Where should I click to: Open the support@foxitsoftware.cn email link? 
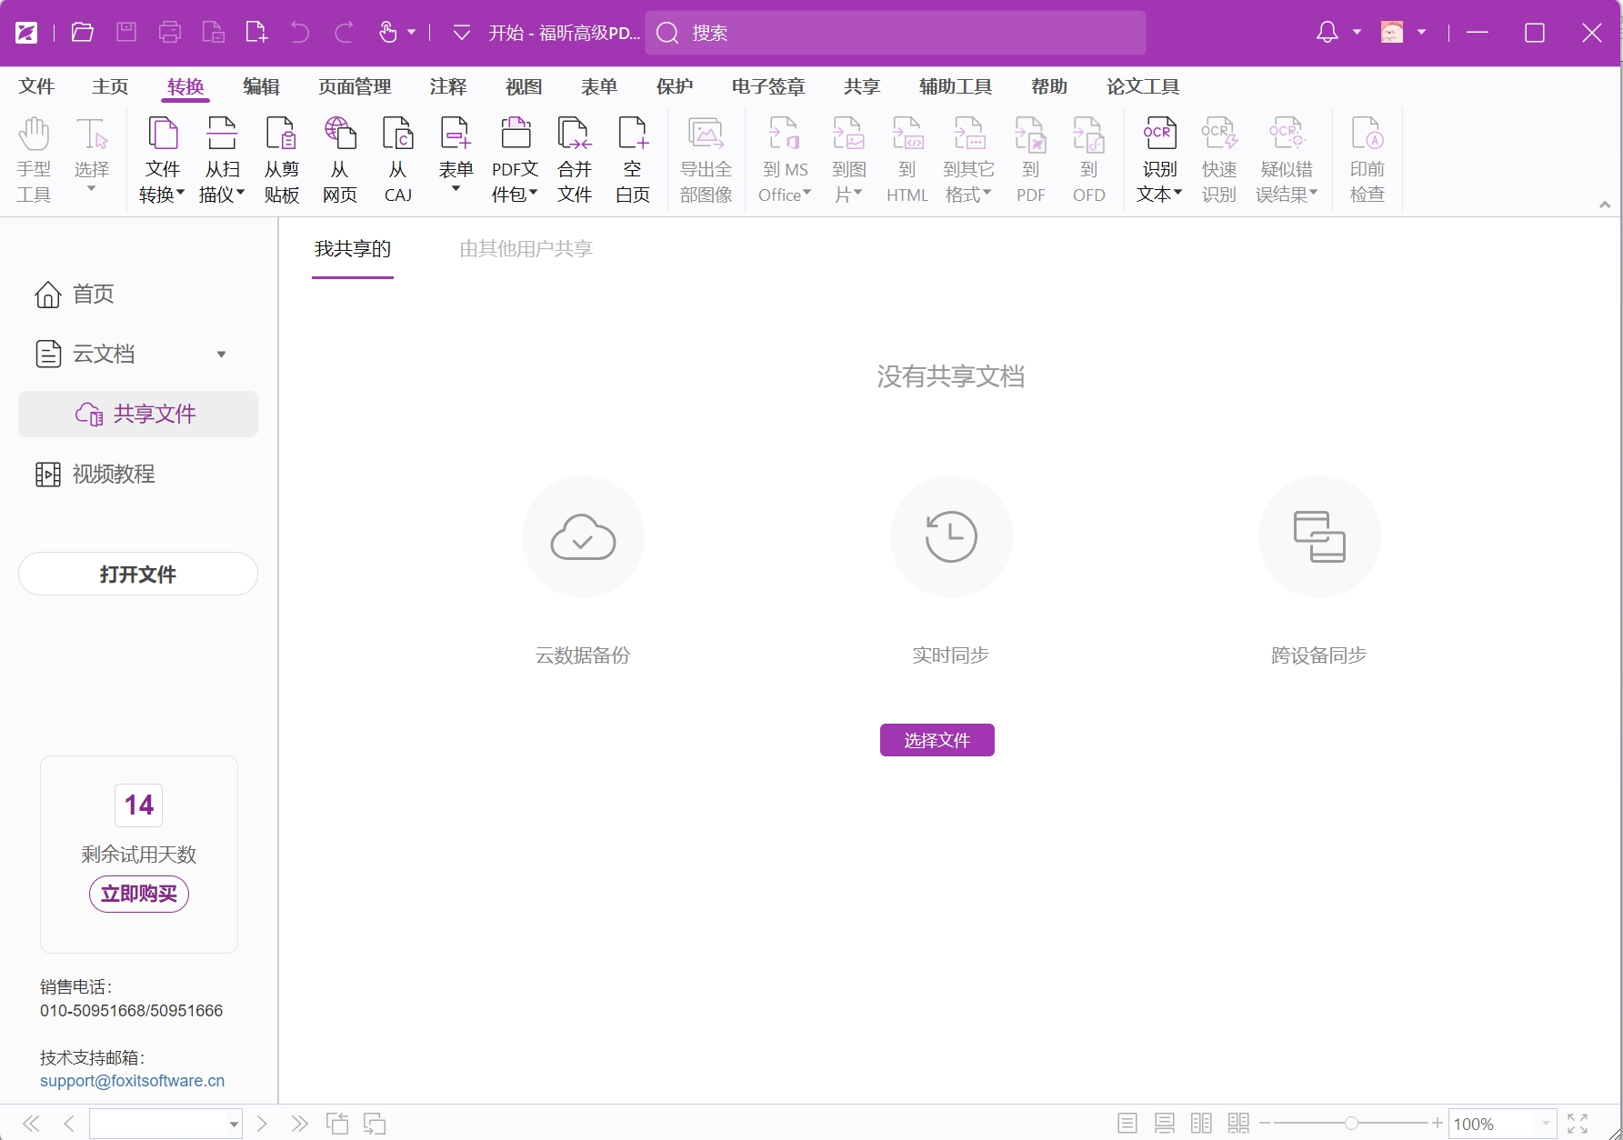132,1081
